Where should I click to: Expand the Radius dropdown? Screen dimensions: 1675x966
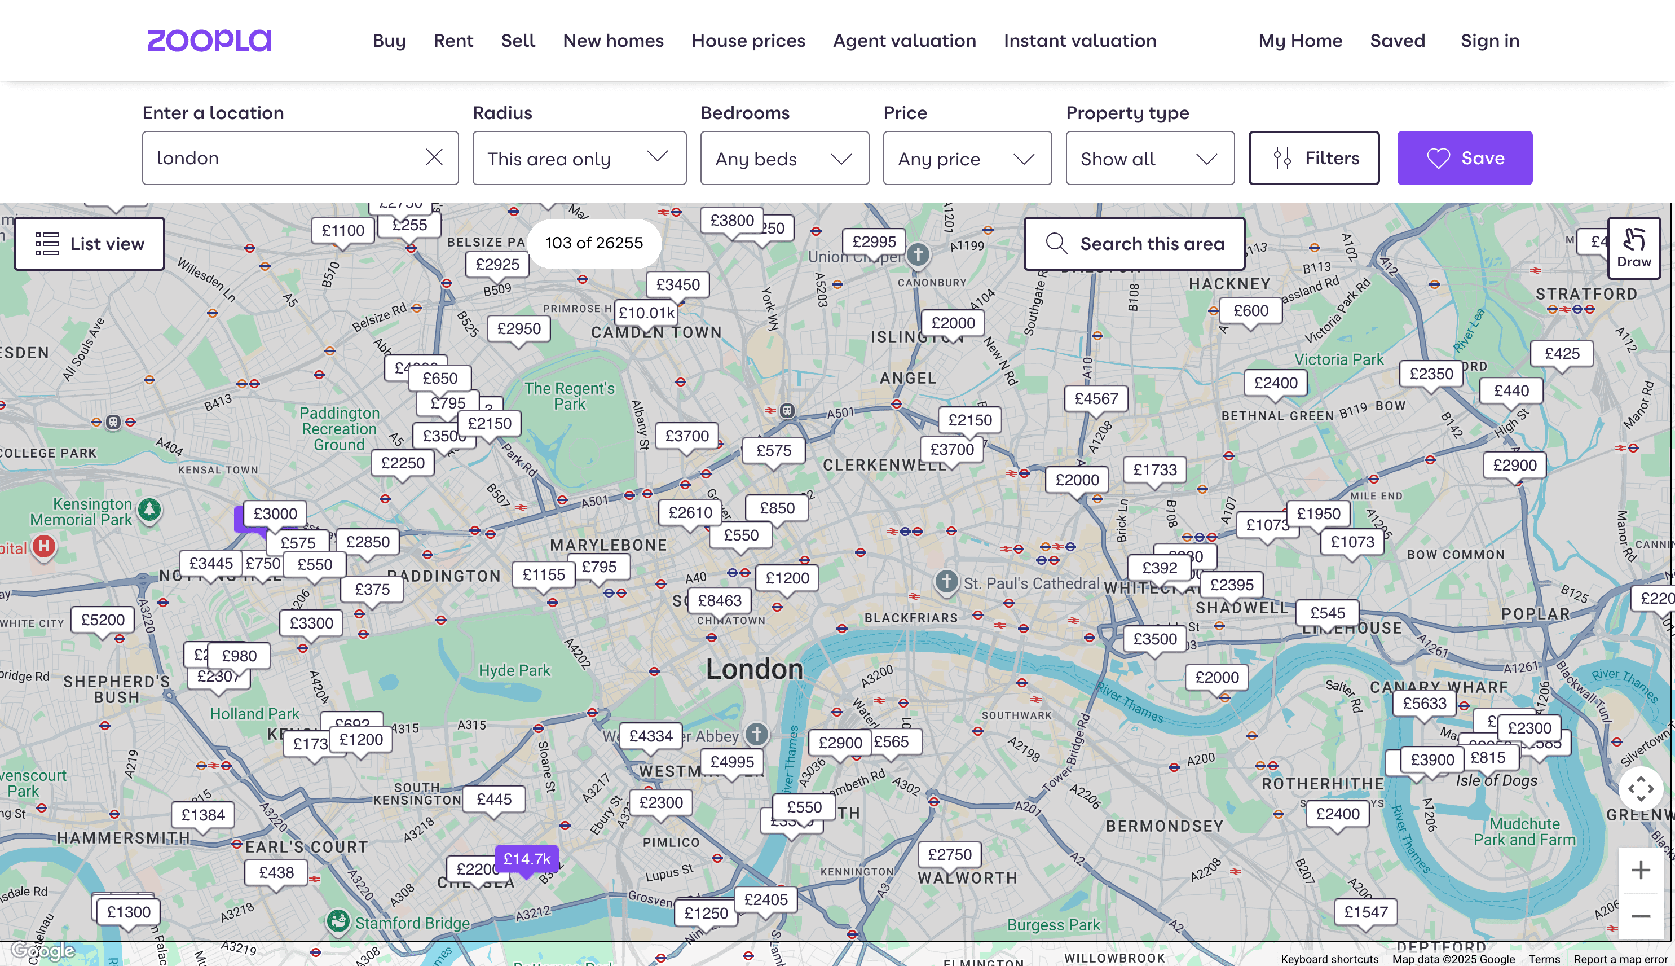point(579,158)
